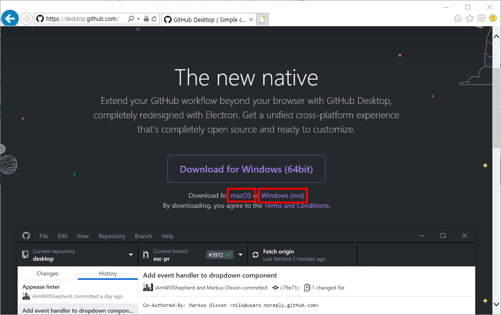This screenshot has width=501, height=315.
Task: Click the desktop.github.com URL field
Action: point(82,19)
